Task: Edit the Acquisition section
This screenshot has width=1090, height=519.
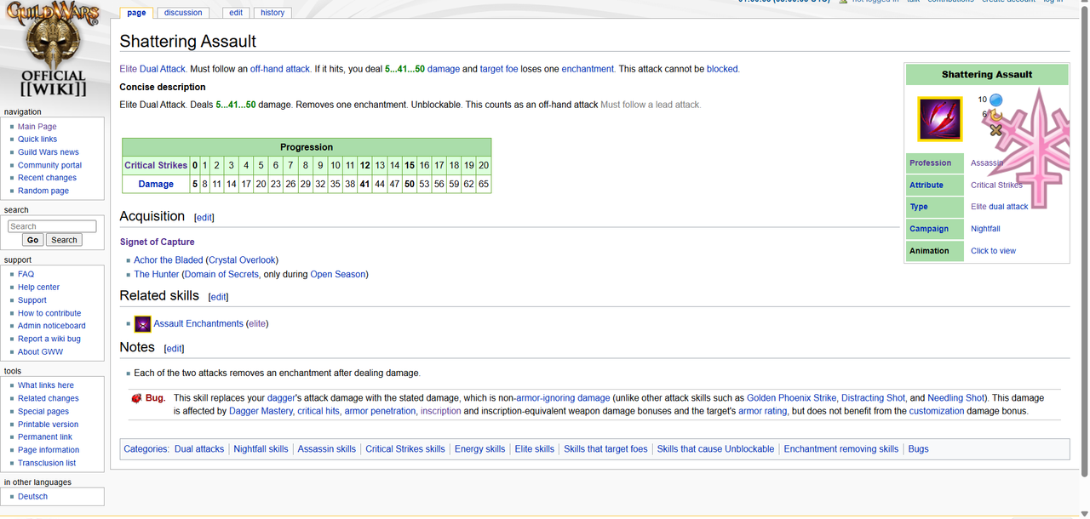Action: click(204, 218)
